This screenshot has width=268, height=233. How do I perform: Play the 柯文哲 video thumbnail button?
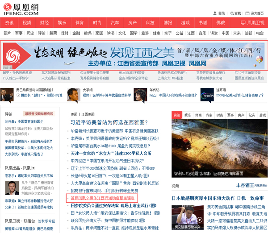point(200,220)
